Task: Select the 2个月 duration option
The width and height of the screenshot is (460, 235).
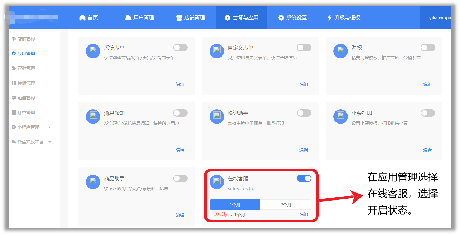Action: 286,205
